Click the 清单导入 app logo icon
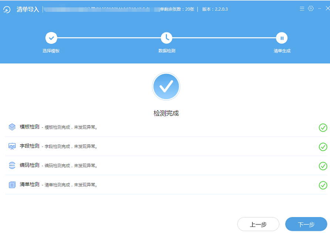Screen dimensions: 330x233 (x=7, y=10)
